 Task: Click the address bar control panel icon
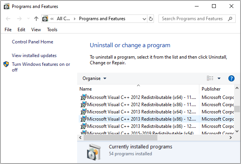[x=45, y=19]
